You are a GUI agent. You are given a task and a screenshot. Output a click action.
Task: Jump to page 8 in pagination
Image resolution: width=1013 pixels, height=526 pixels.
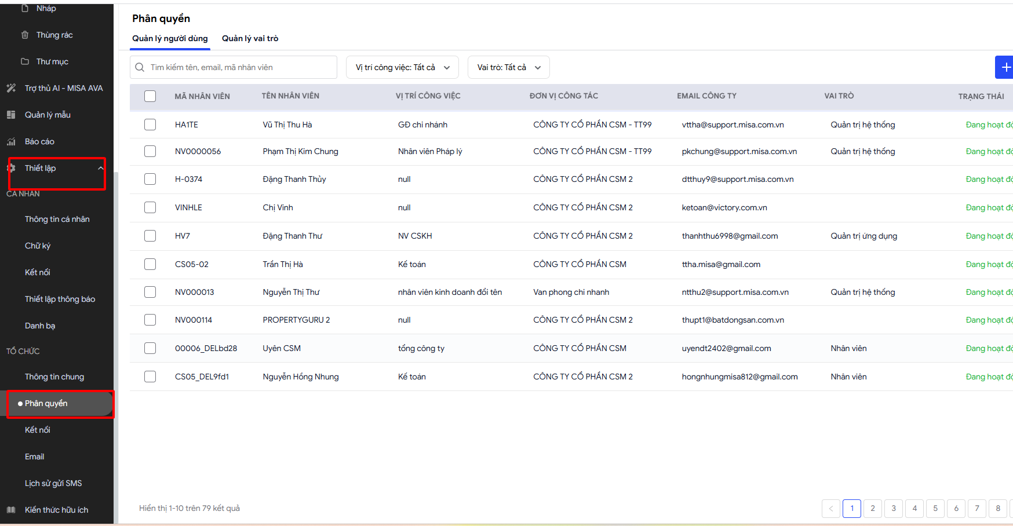[x=998, y=508]
